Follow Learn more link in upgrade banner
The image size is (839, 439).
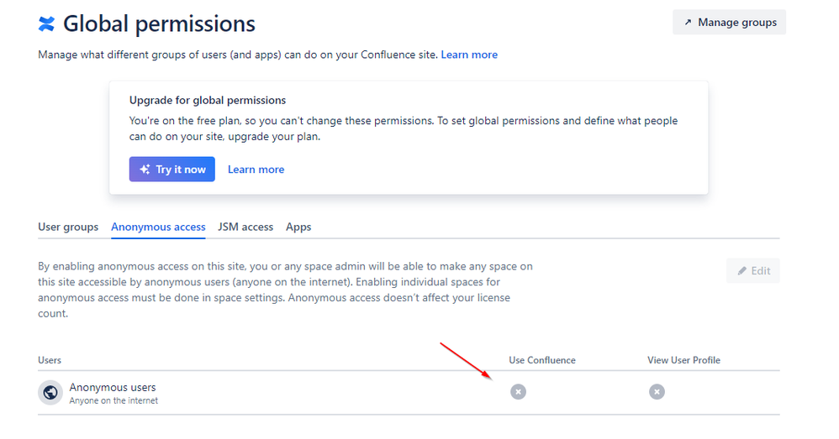coord(256,170)
